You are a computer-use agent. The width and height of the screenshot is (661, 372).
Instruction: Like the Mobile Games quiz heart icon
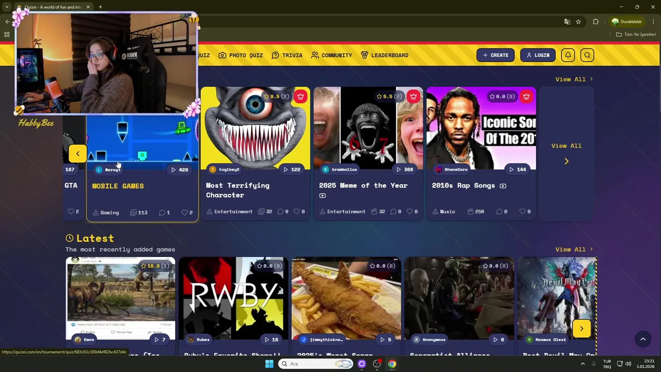click(x=184, y=212)
